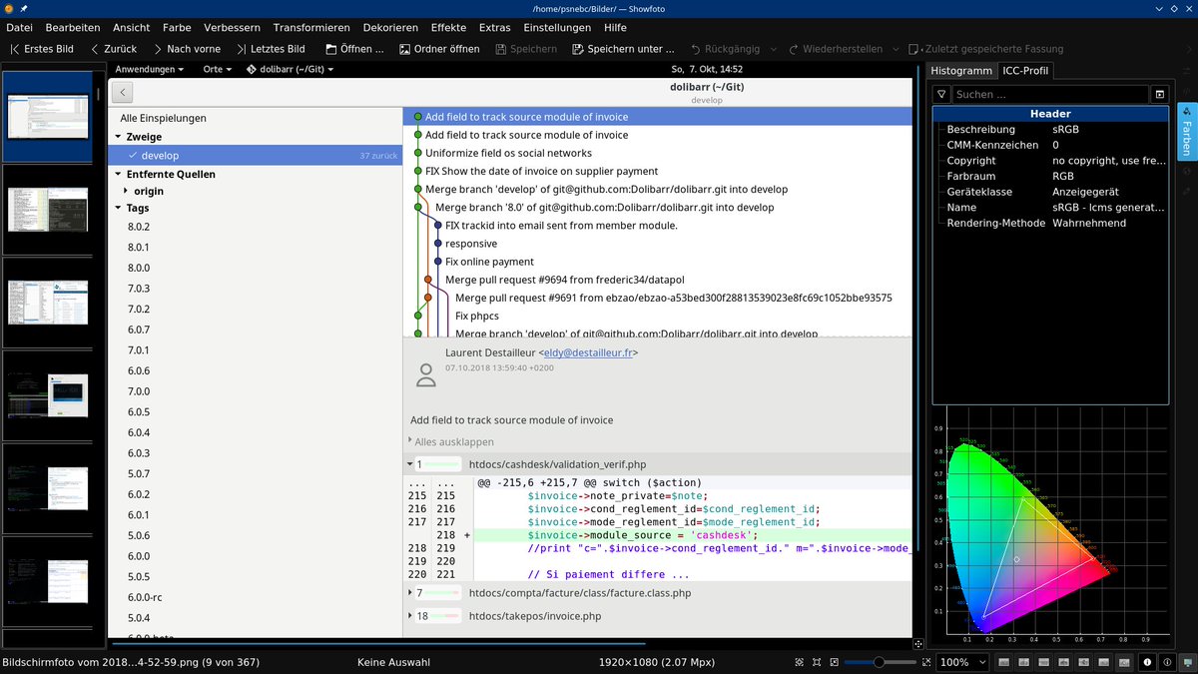The height and width of the screenshot is (674, 1198).
Task: Open the Farben side tab
Action: (x=1187, y=131)
